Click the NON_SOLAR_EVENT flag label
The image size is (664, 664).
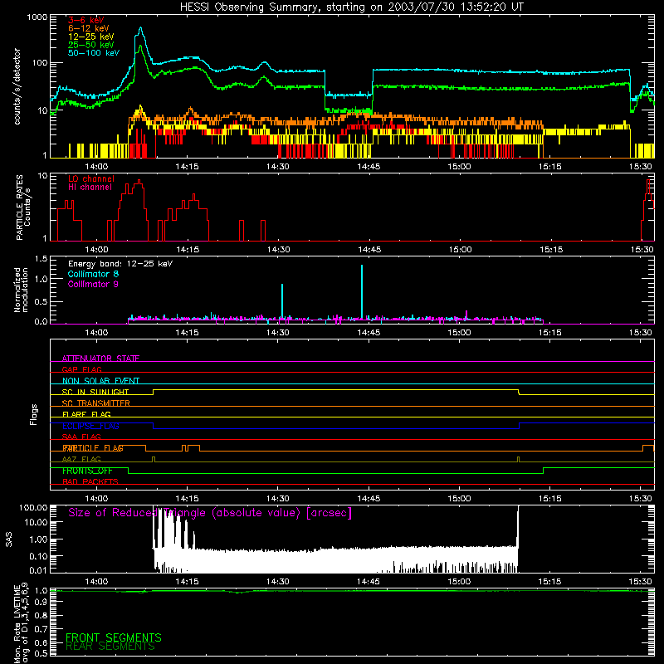[x=100, y=381]
